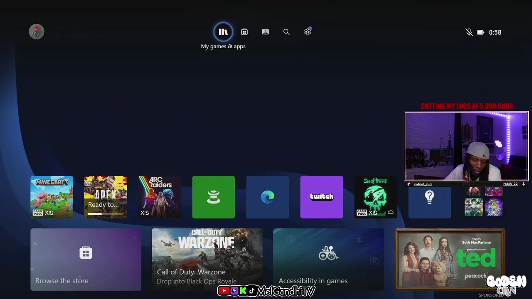This screenshot has width=532, height=299.
Task: Launch the Minecraft game tile
Action: [52, 197]
